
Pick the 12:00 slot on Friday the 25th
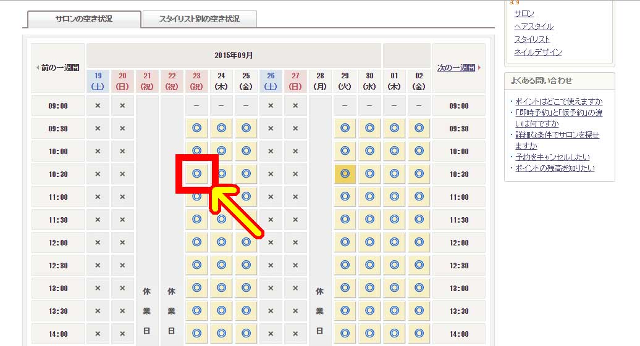click(x=246, y=242)
